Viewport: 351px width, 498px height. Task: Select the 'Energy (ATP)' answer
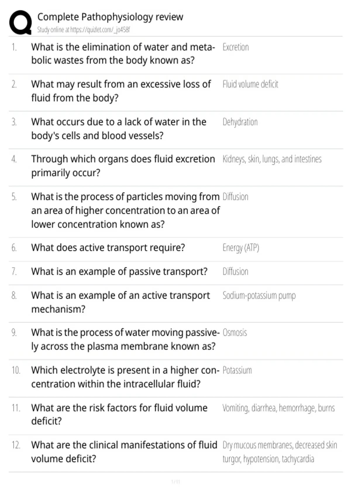(241, 248)
